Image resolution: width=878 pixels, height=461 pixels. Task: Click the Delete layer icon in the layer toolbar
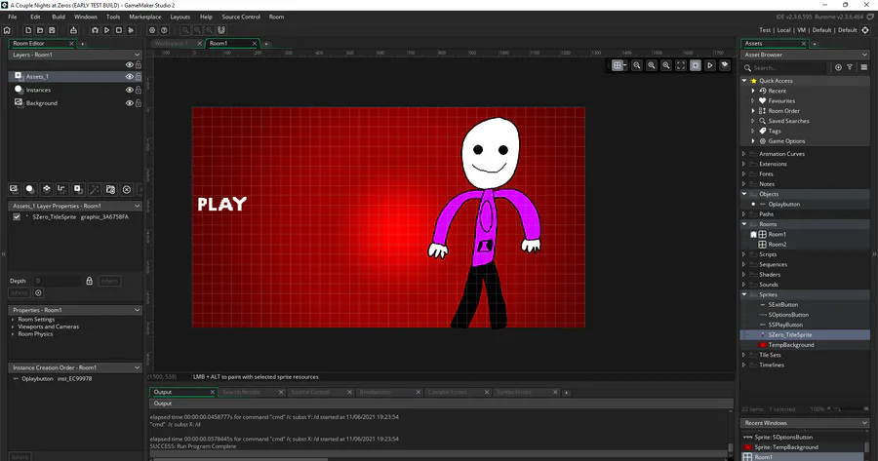pos(126,189)
